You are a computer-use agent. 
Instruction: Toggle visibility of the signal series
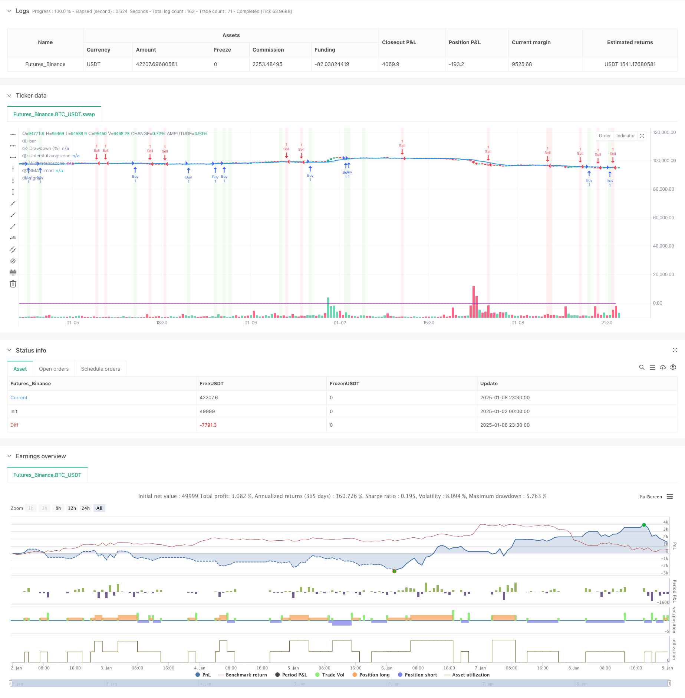coord(25,178)
